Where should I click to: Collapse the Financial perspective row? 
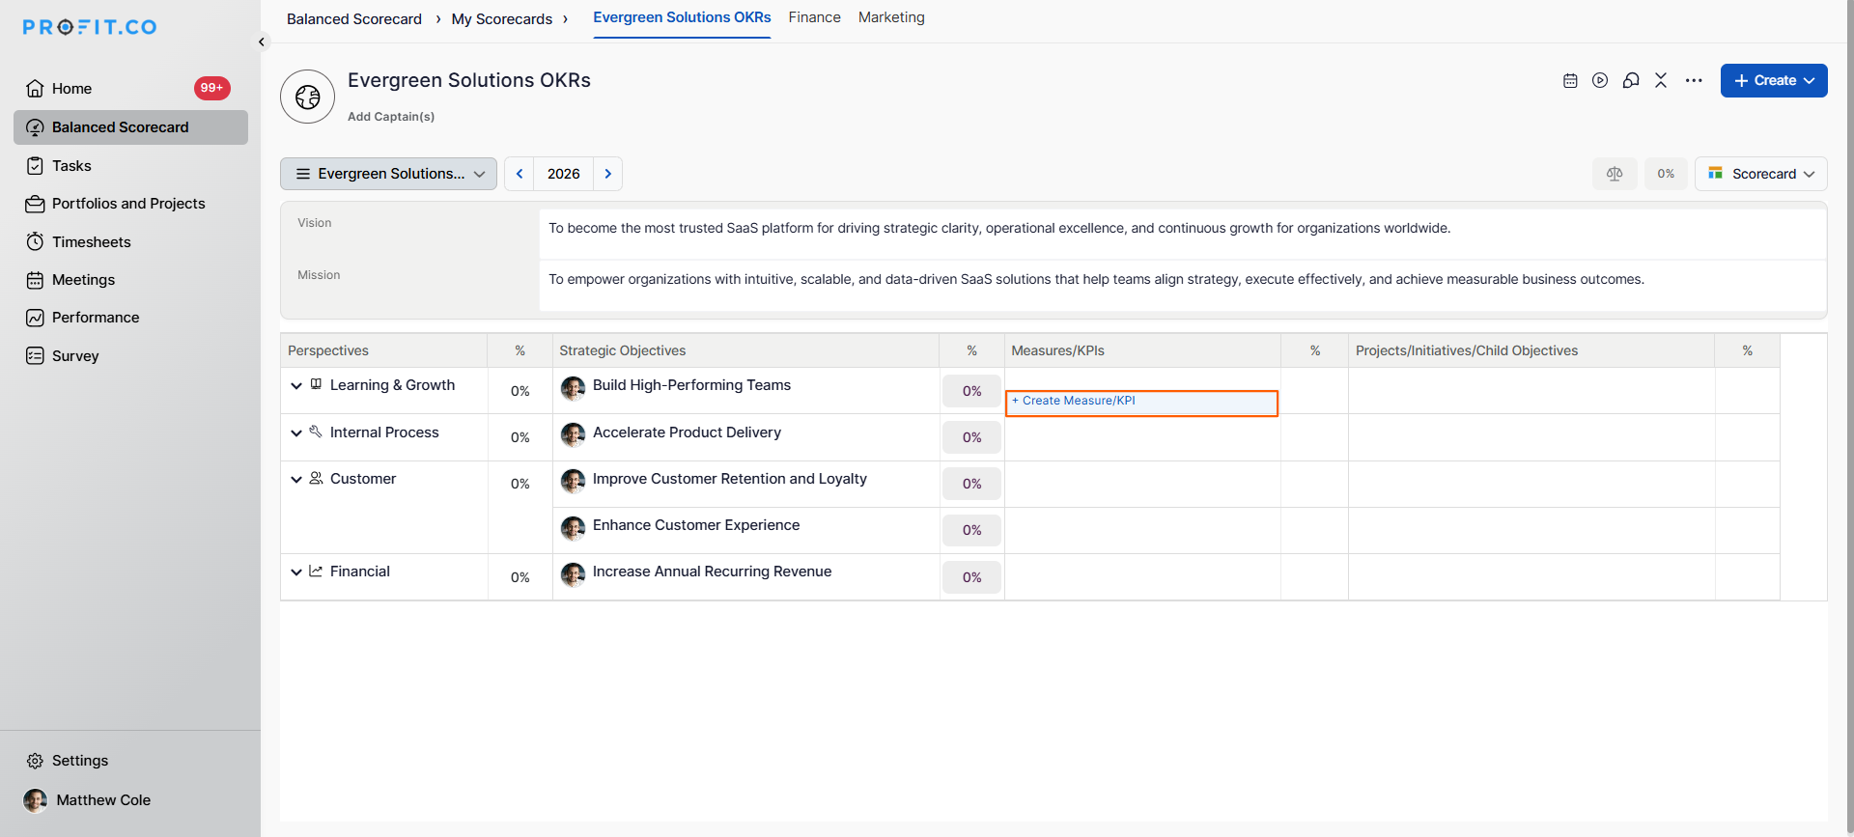pos(296,572)
